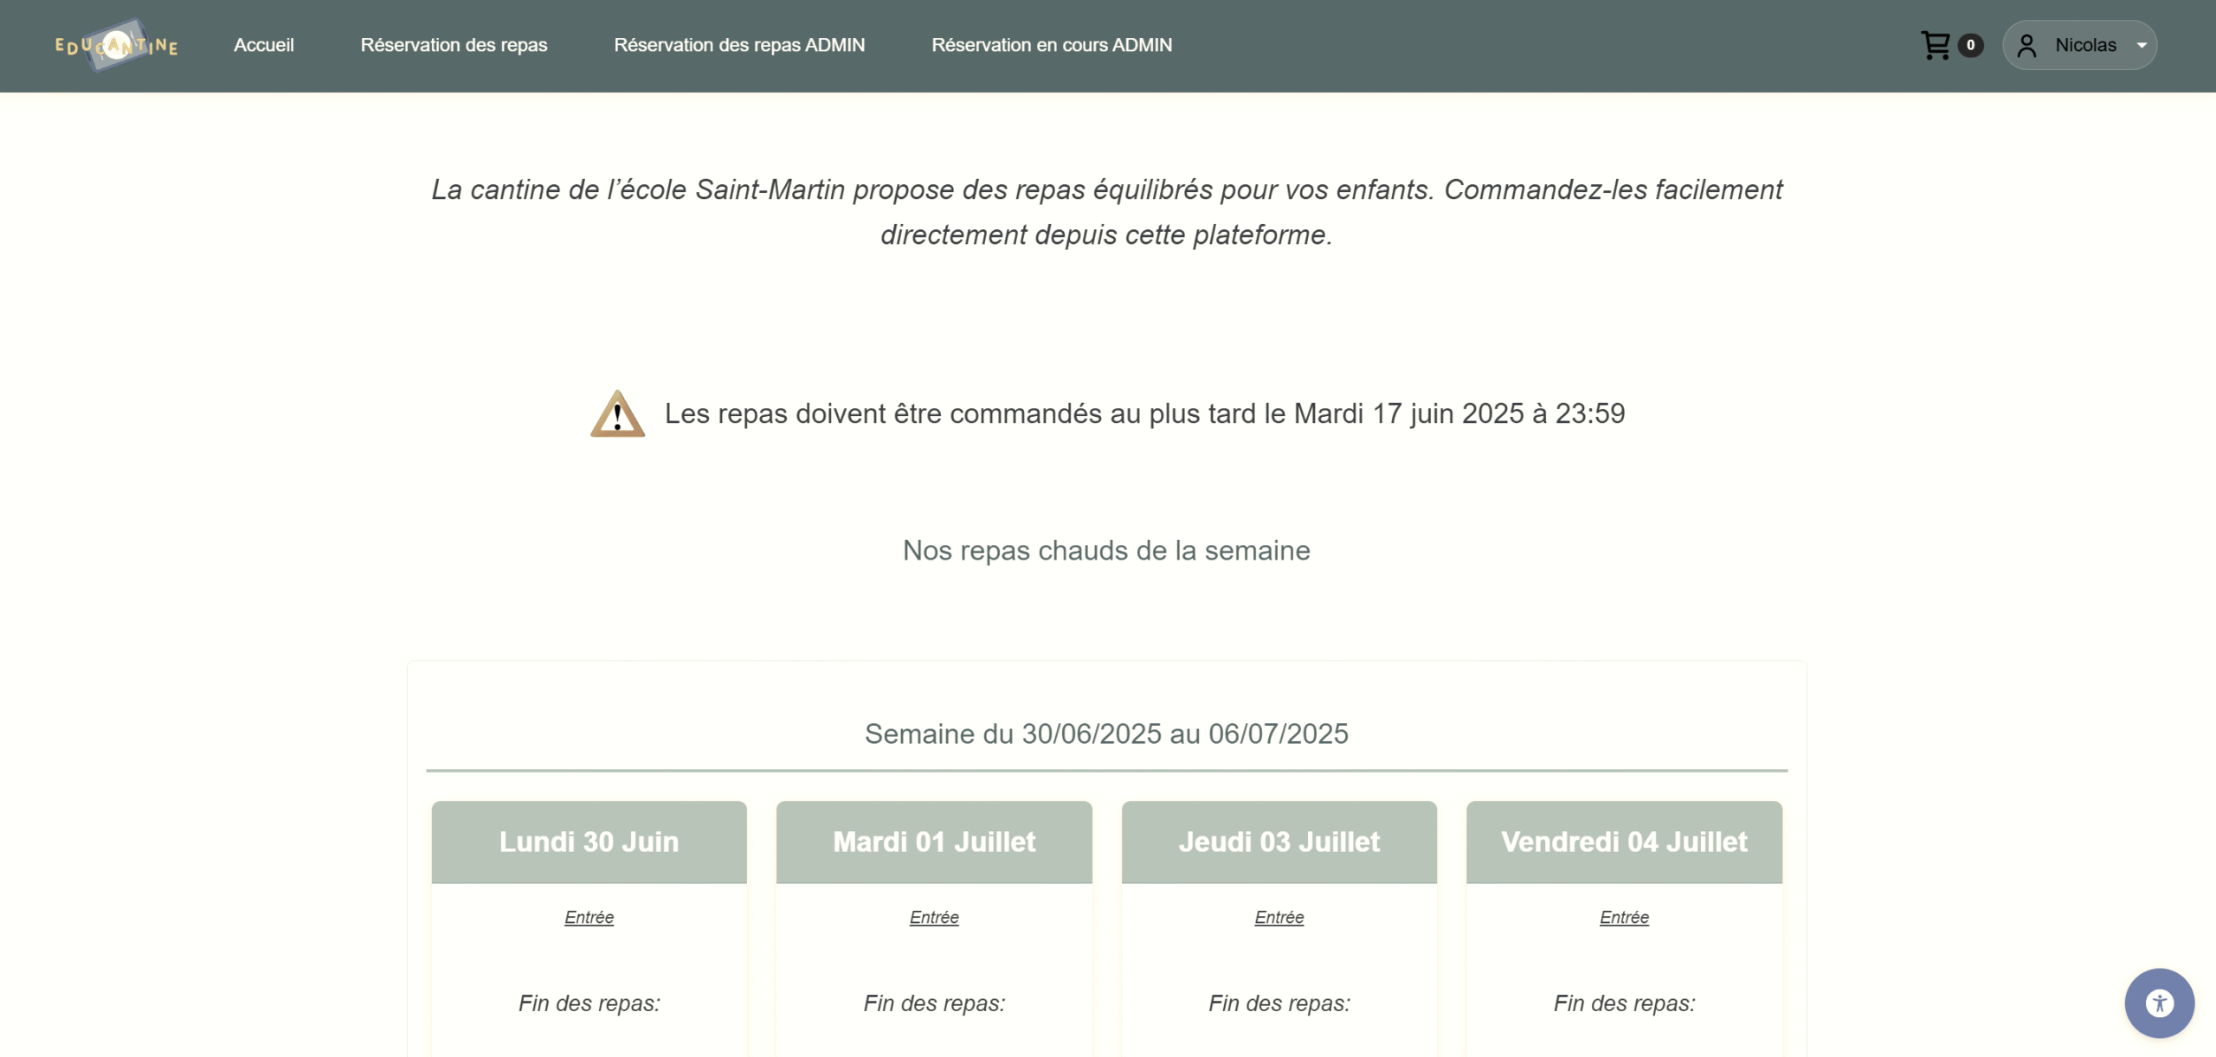Open the accessibility widget button
The image size is (2216, 1057).
point(2159,1003)
